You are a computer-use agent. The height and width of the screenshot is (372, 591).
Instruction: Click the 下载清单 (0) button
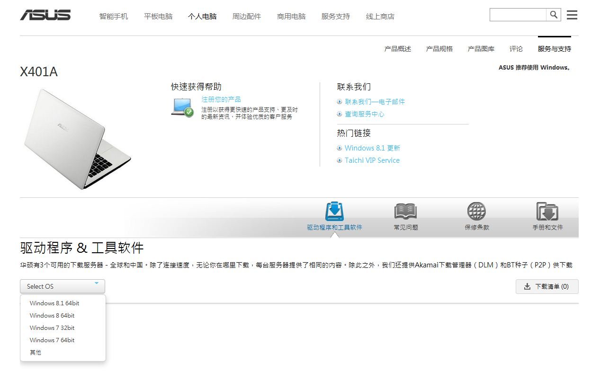(x=547, y=286)
